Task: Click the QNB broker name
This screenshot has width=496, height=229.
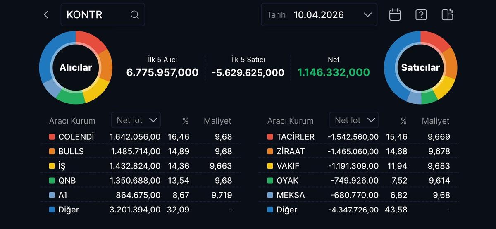Action: pyautogui.click(x=67, y=181)
